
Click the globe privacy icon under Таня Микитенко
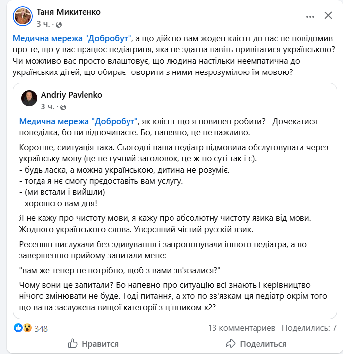coord(59,24)
